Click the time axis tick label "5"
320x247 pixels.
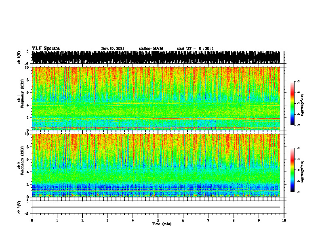click(158, 220)
